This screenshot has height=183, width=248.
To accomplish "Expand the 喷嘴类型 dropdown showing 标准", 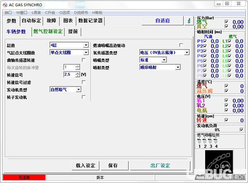I will 164,60.
